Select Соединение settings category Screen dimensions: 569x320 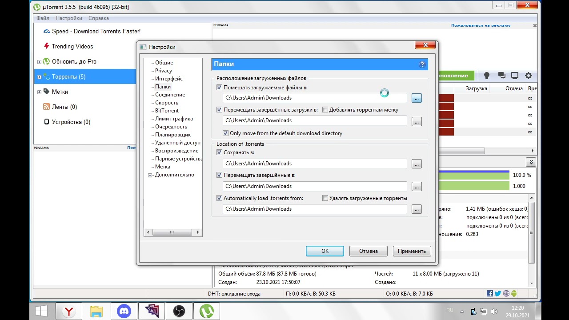tap(170, 95)
